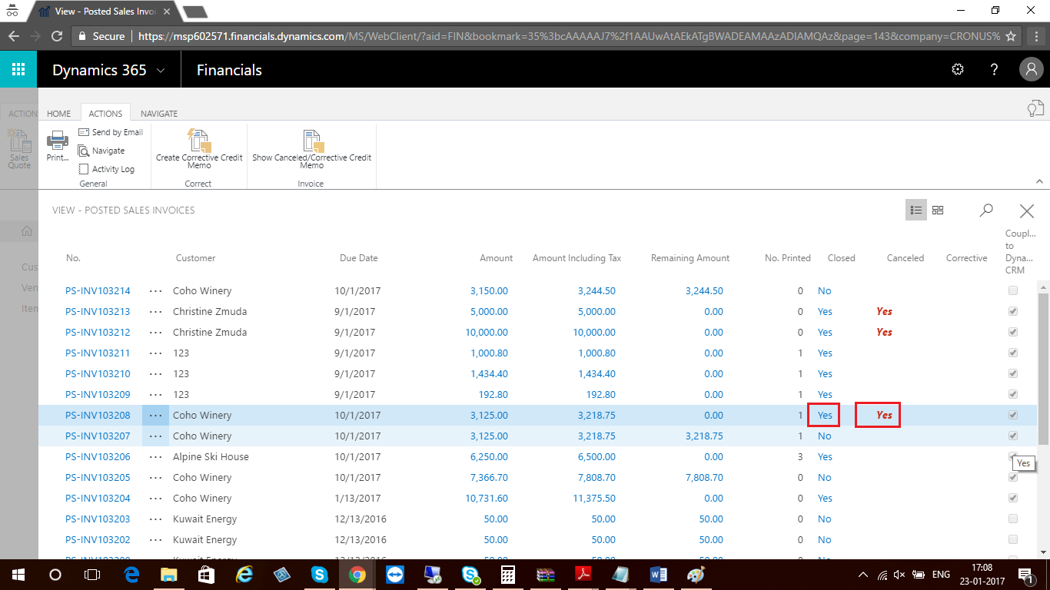Click the Navigate action in ribbon
1050x590 pixels.
tap(101, 151)
